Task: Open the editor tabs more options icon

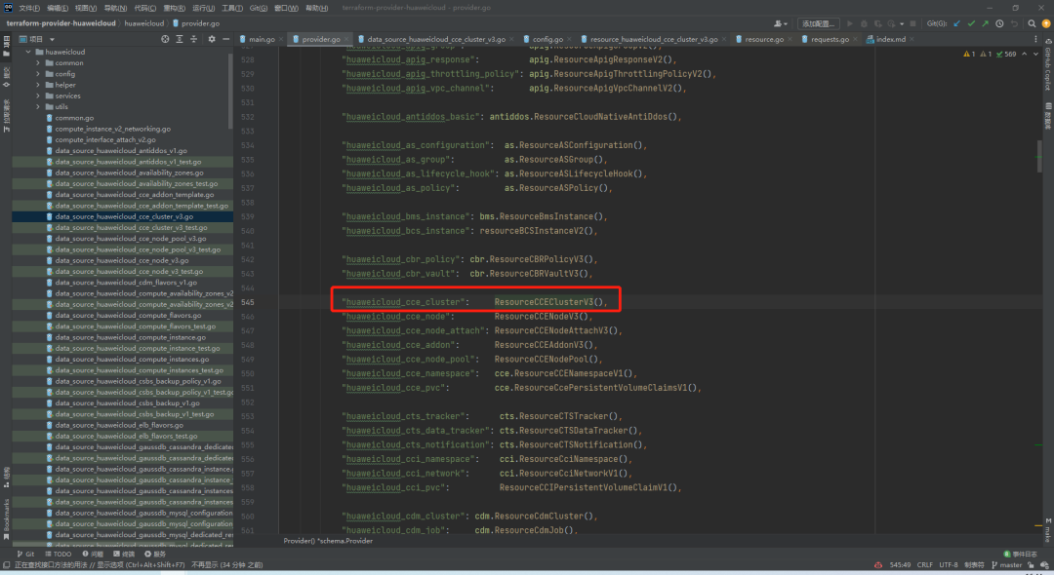Action: (x=1035, y=39)
